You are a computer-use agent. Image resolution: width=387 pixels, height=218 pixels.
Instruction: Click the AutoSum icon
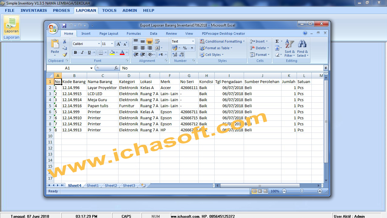coord(277,41)
